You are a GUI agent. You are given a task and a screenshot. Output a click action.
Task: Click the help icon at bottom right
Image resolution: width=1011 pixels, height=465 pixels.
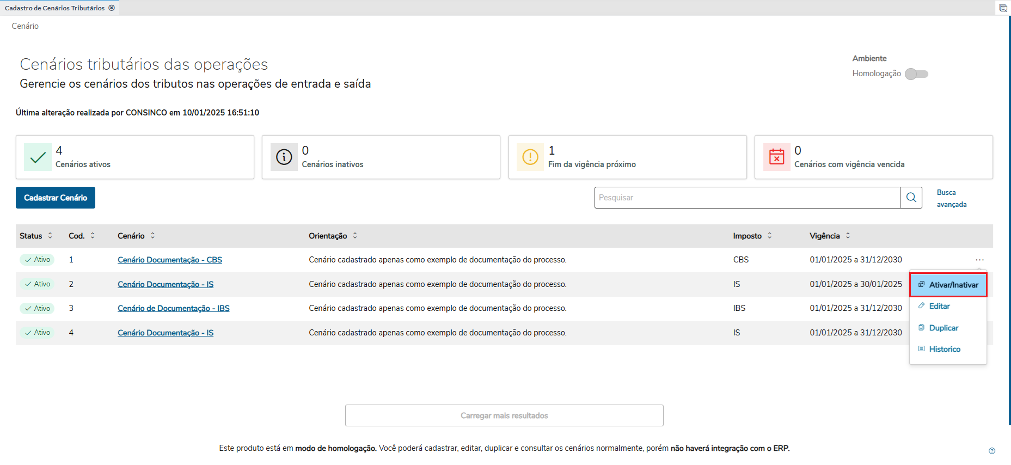click(991, 451)
